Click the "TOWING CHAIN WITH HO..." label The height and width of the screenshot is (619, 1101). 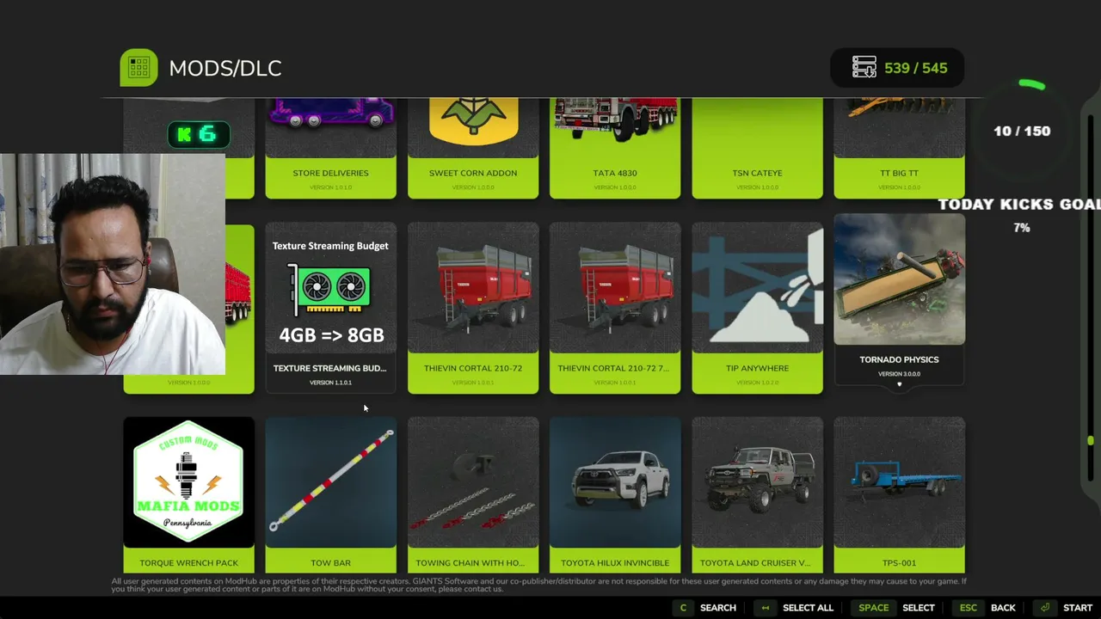point(470,563)
